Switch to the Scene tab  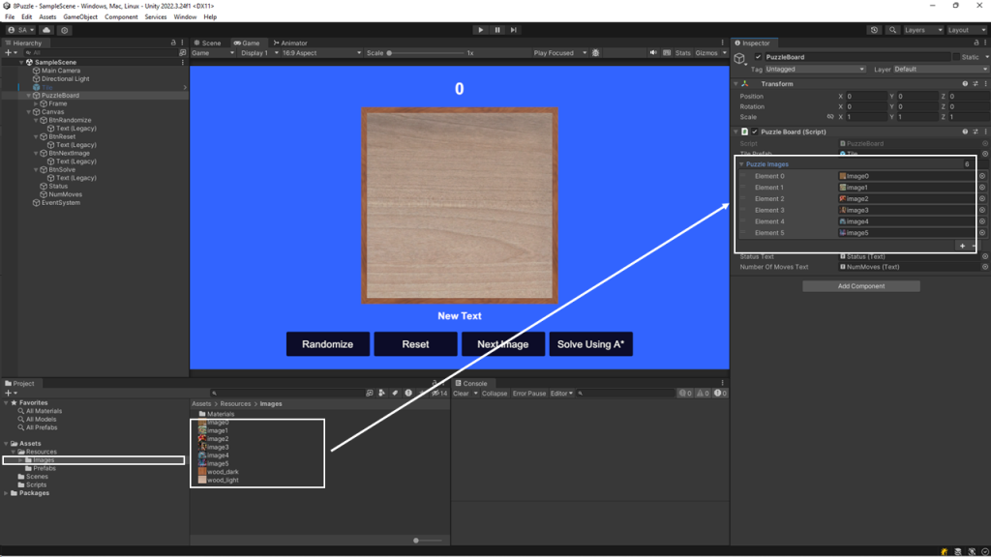(207, 43)
